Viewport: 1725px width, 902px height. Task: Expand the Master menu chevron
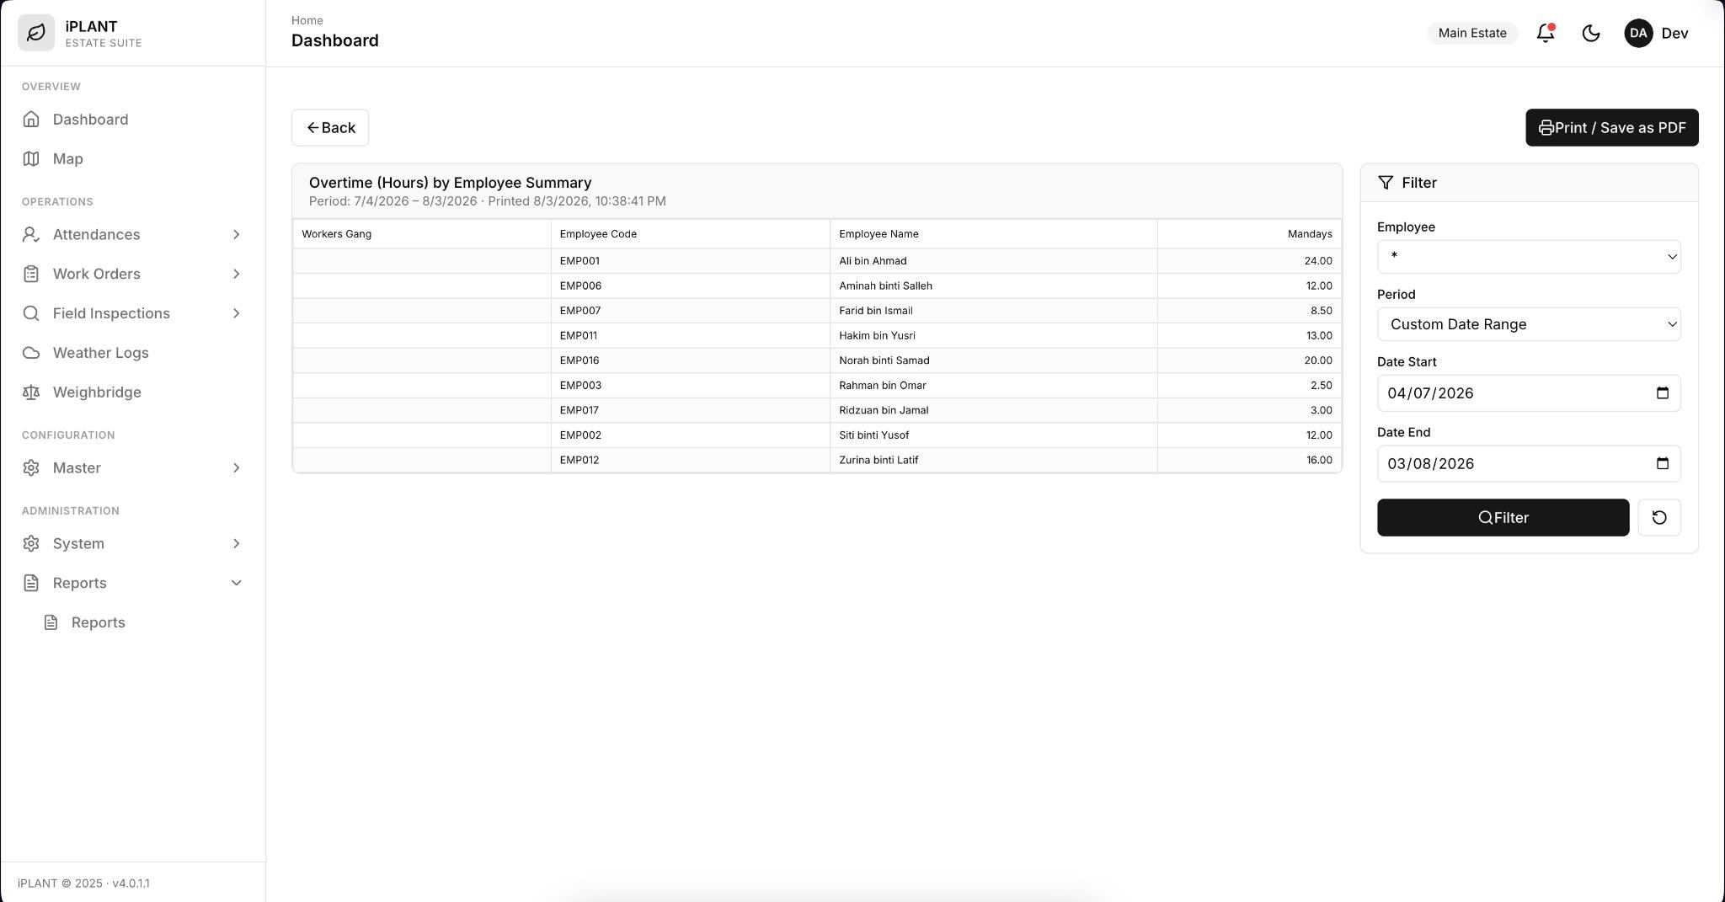point(236,468)
